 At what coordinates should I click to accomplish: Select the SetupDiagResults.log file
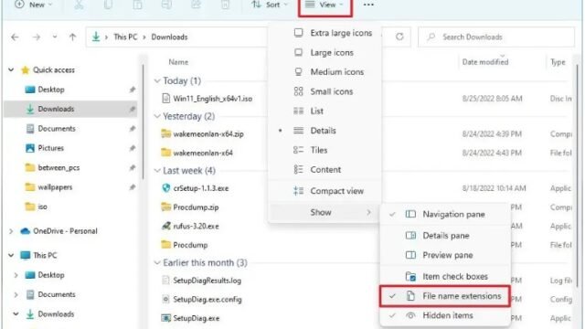[x=207, y=281]
